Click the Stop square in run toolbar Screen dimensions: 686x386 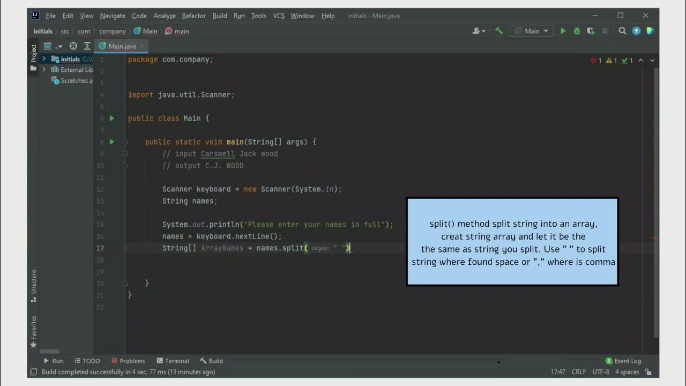[x=605, y=31]
